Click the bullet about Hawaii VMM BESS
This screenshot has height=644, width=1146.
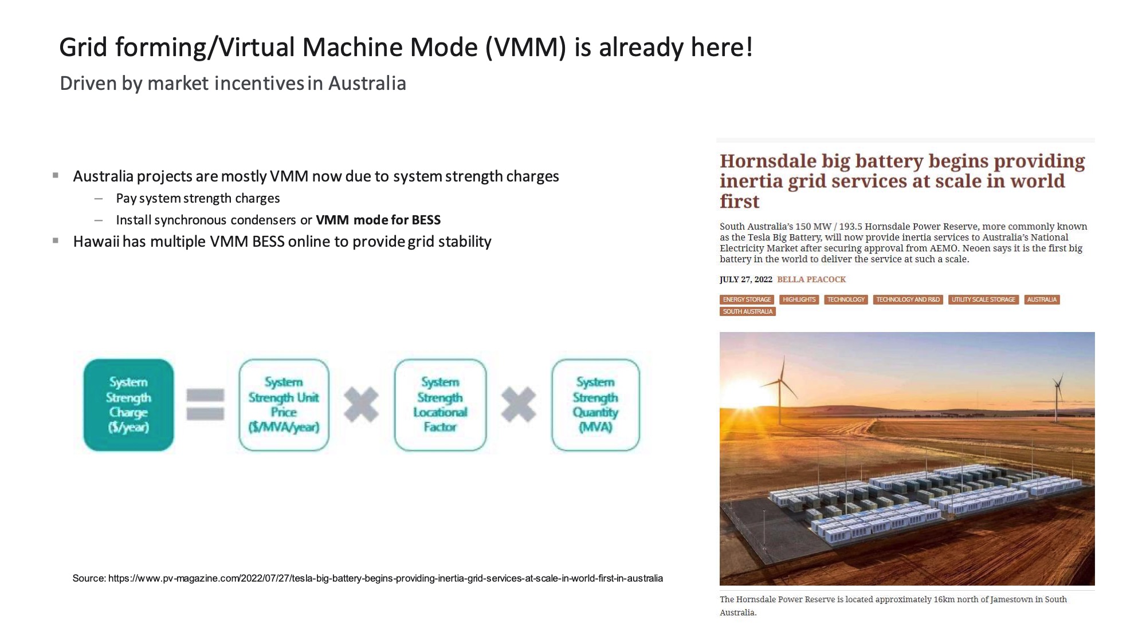[282, 242]
